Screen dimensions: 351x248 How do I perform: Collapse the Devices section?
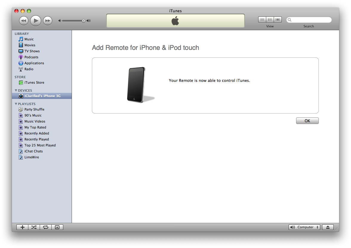(x=16, y=91)
